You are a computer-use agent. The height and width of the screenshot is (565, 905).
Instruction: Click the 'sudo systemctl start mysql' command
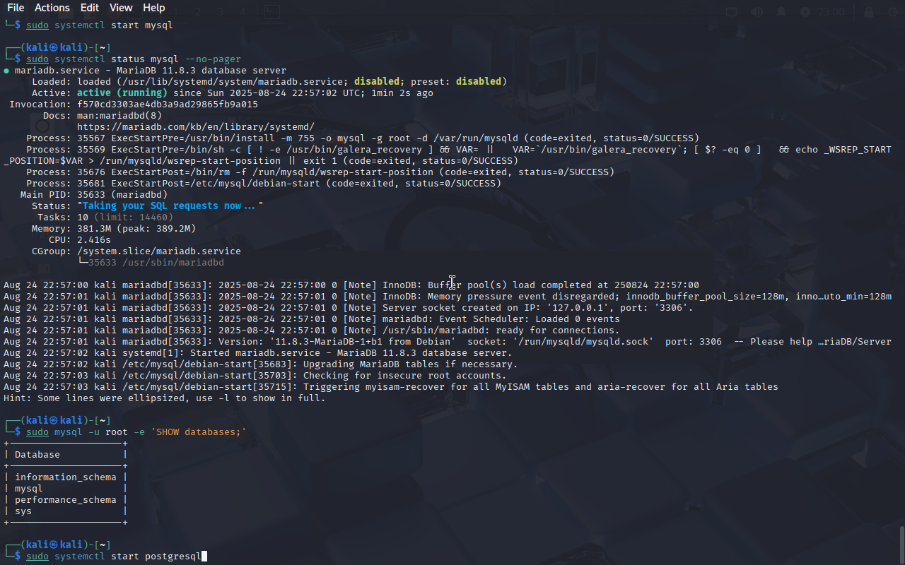[100, 25]
